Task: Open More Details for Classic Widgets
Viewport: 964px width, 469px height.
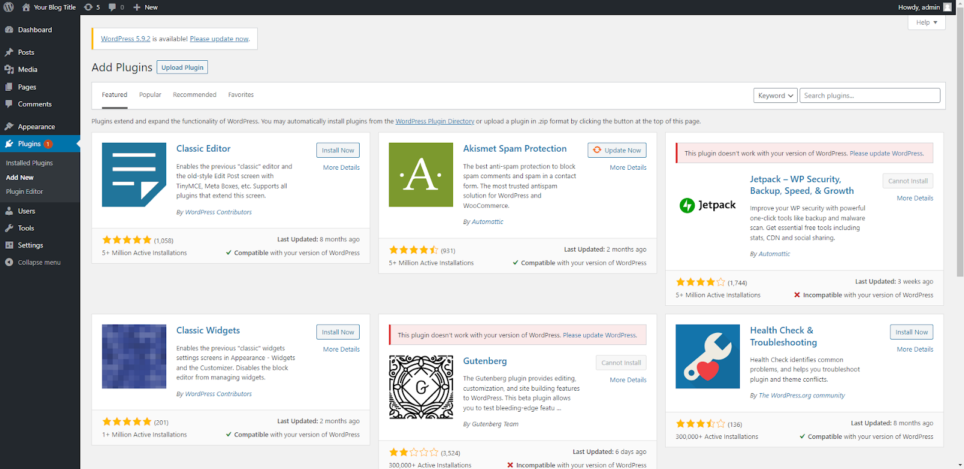Action: (341, 350)
